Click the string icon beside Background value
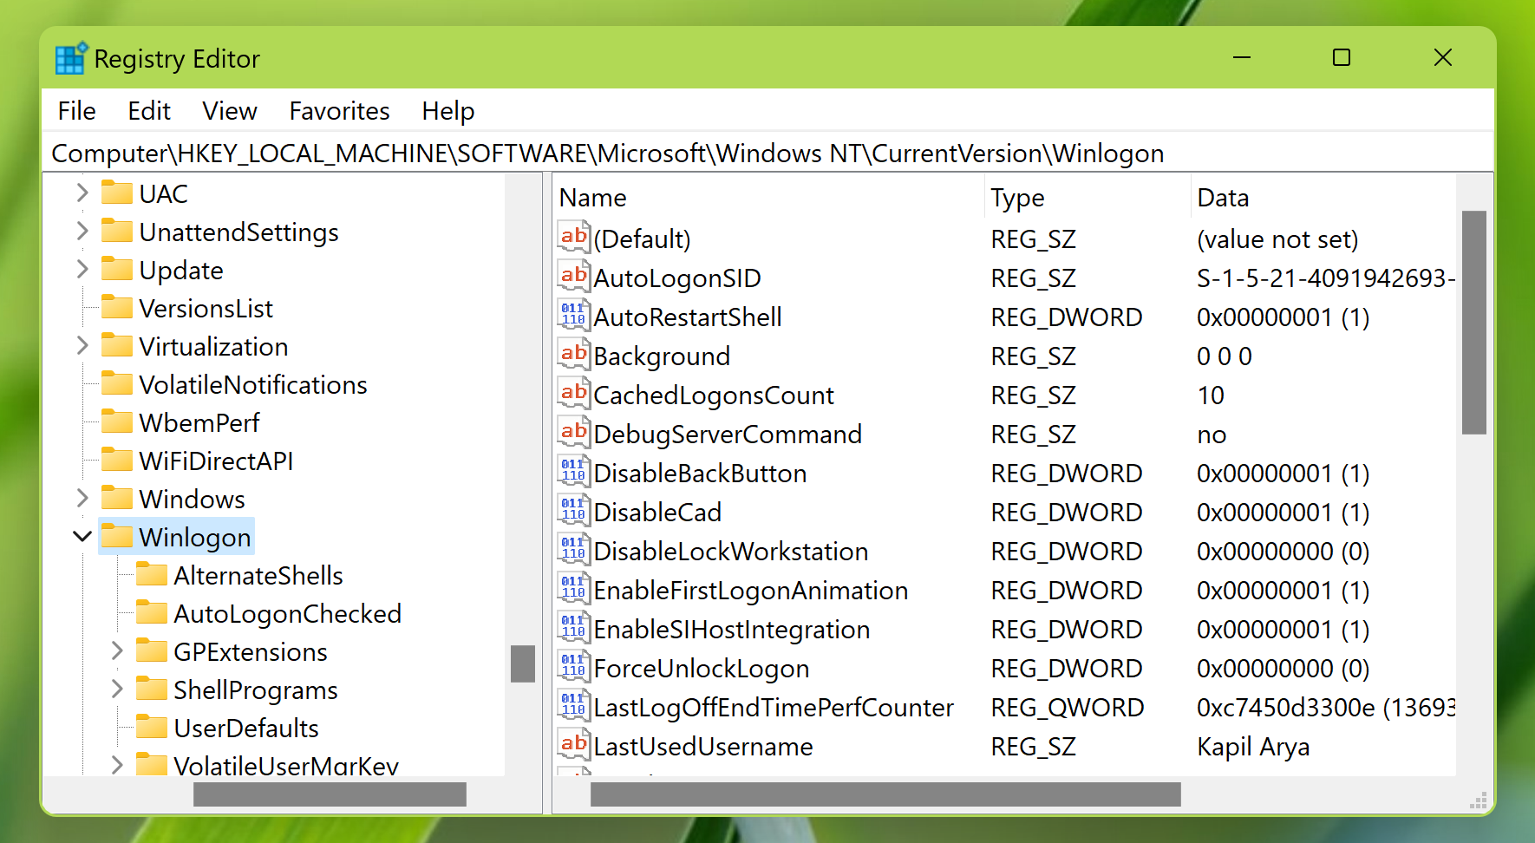 573,354
